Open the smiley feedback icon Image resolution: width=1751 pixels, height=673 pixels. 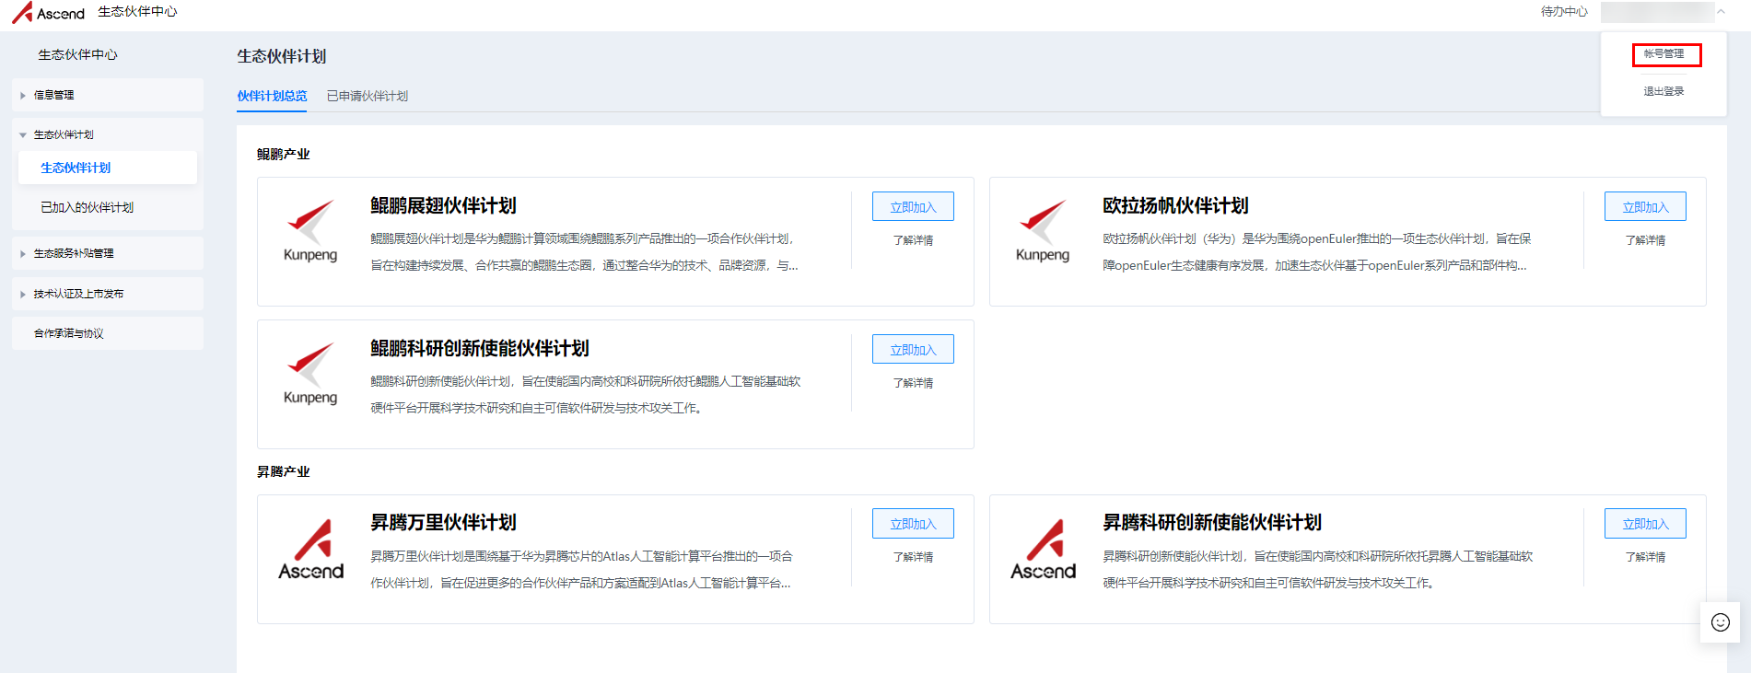(1720, 622)
